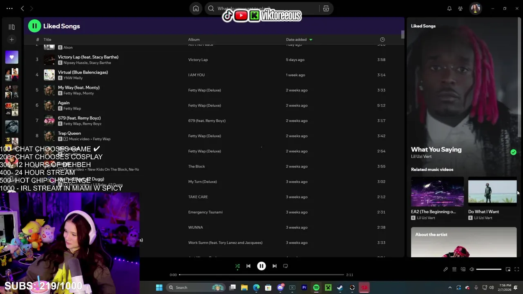The width and height of the screenshot is (523, 294).
Task: Open artist link Nipsey Hussle, Stacy Barthe
Action: click(x=87, y=63)
